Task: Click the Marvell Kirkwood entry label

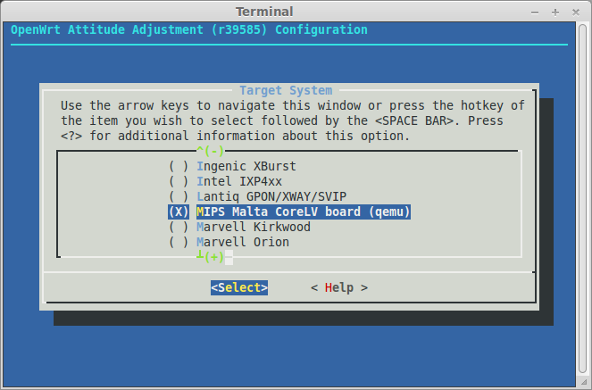Action: [254, 227]
